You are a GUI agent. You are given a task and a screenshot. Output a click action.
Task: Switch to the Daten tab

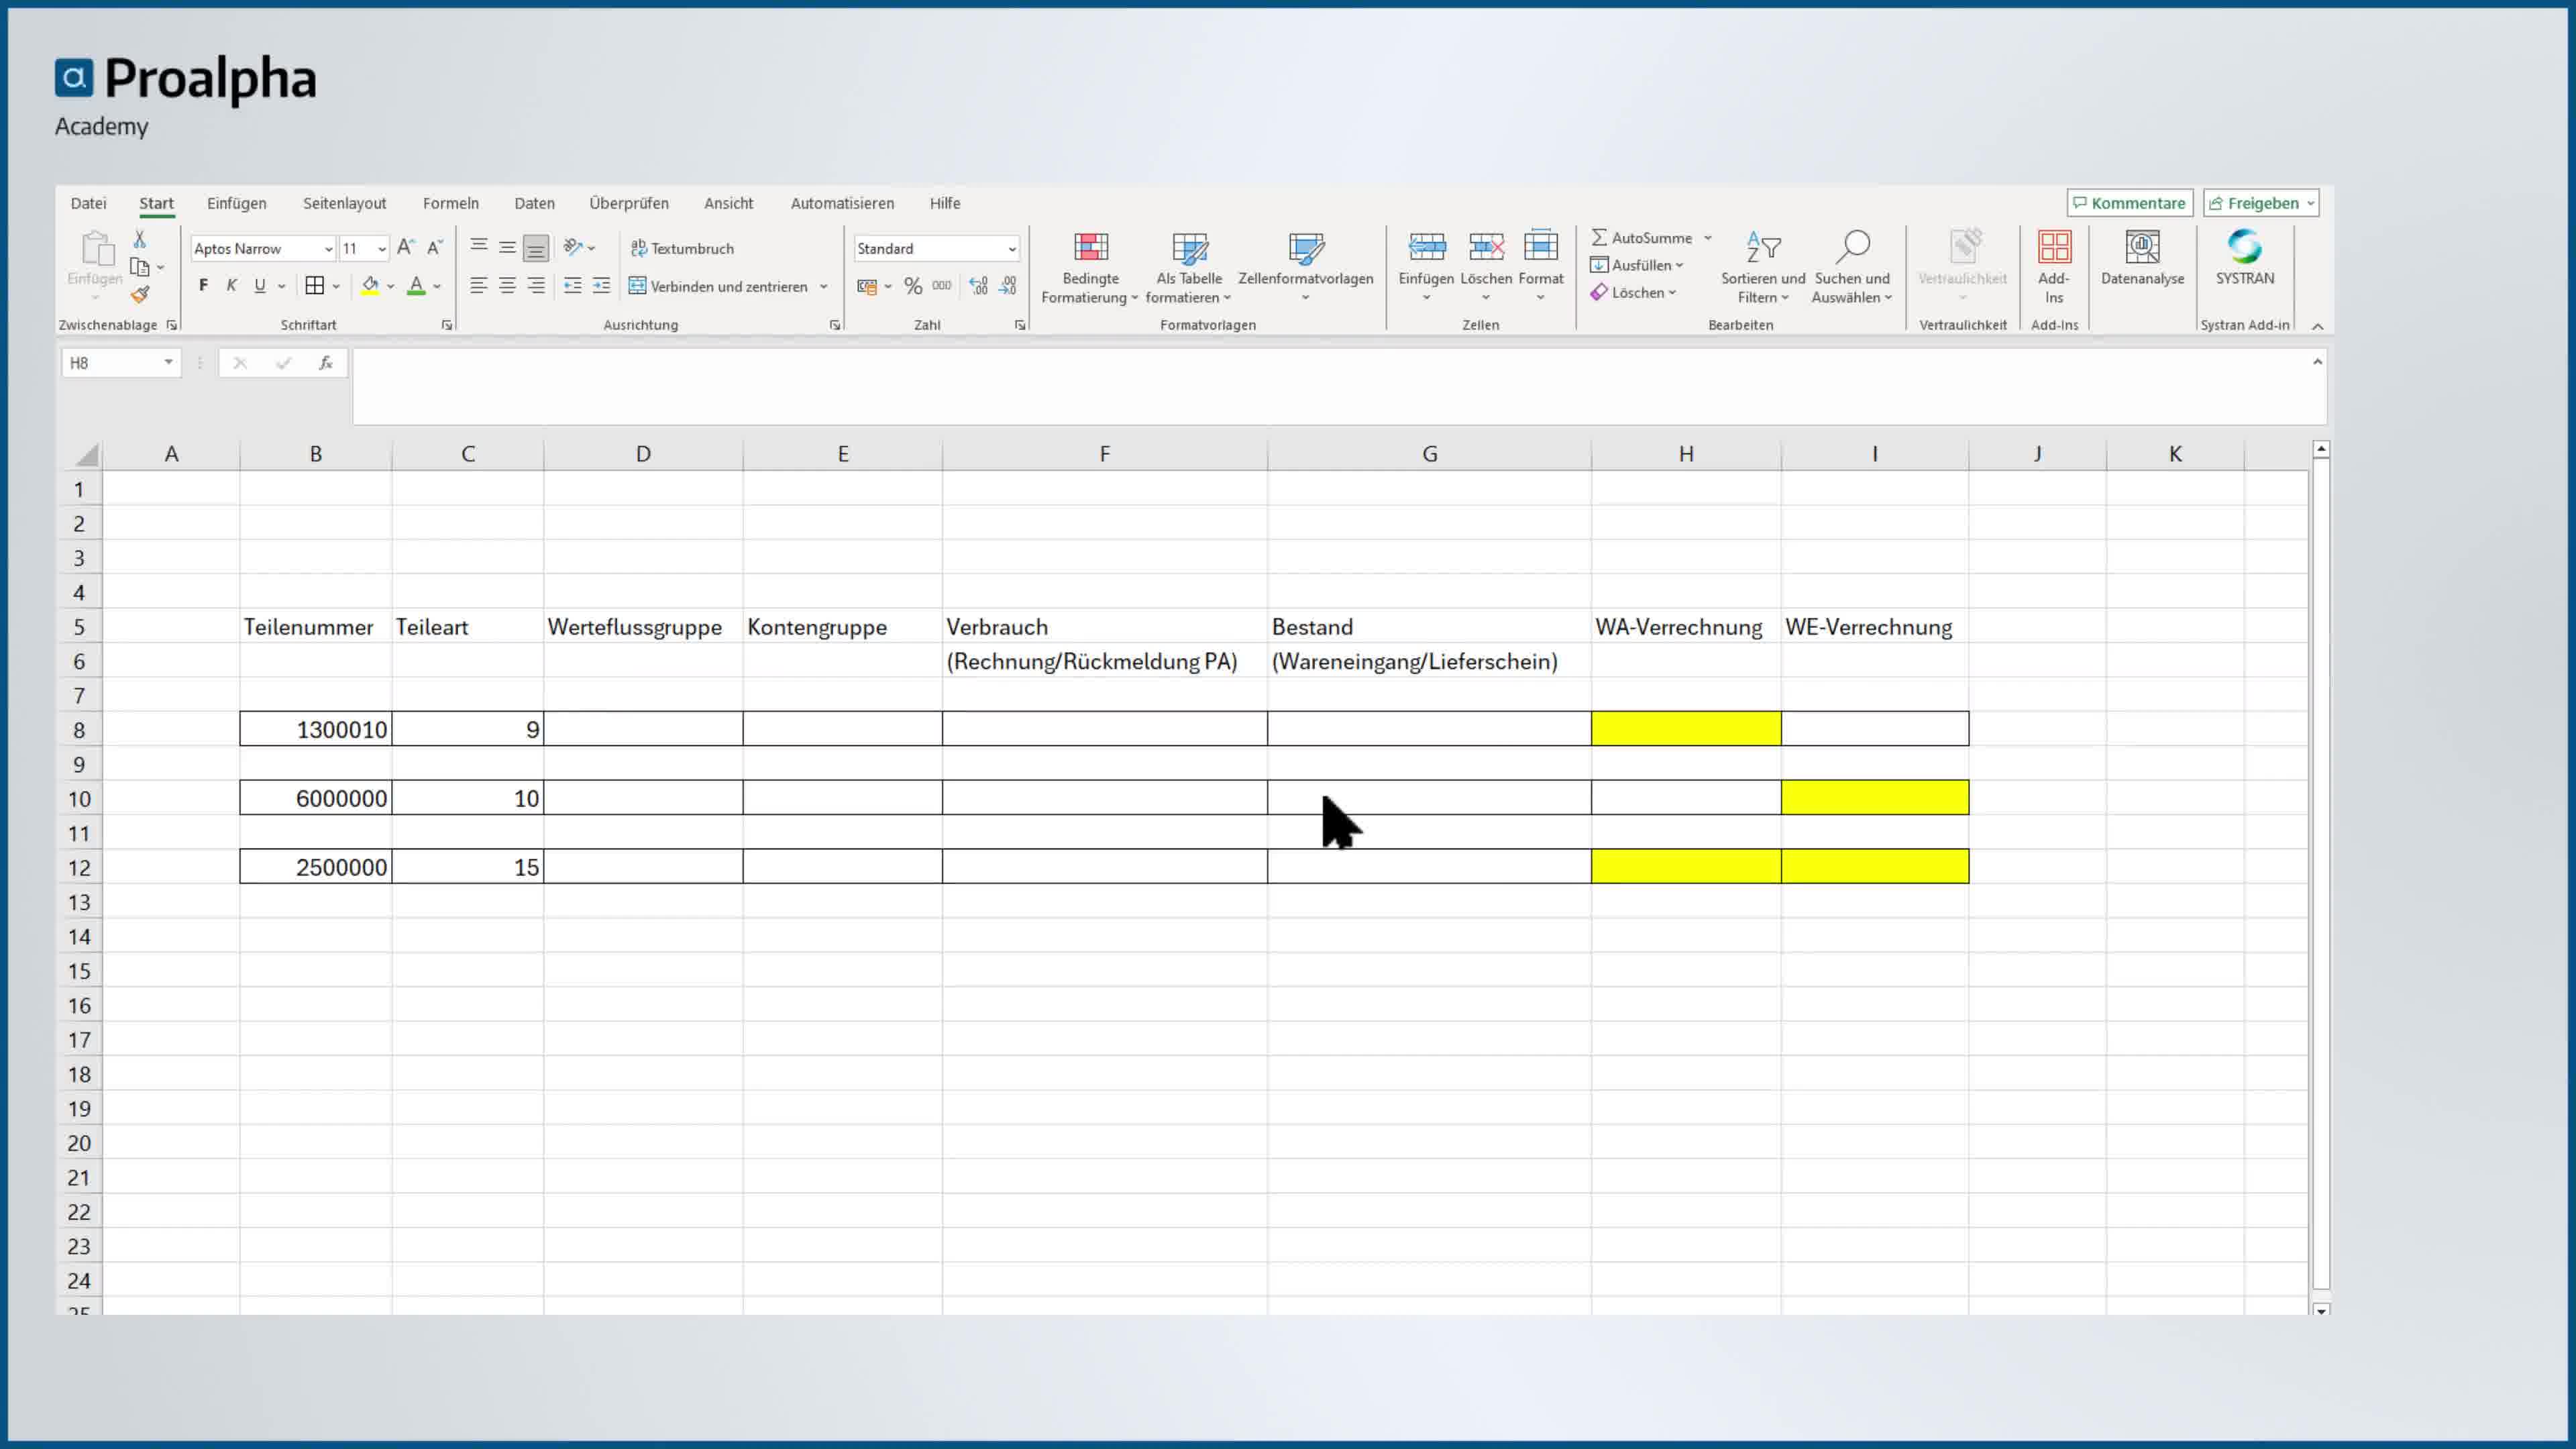tap(534, 203)
